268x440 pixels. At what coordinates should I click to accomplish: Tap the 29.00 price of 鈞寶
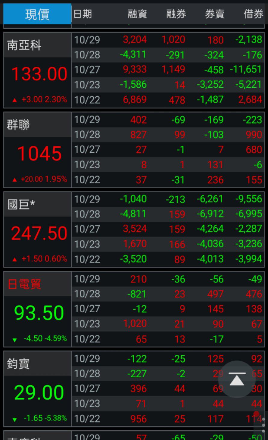pos(39,393)
